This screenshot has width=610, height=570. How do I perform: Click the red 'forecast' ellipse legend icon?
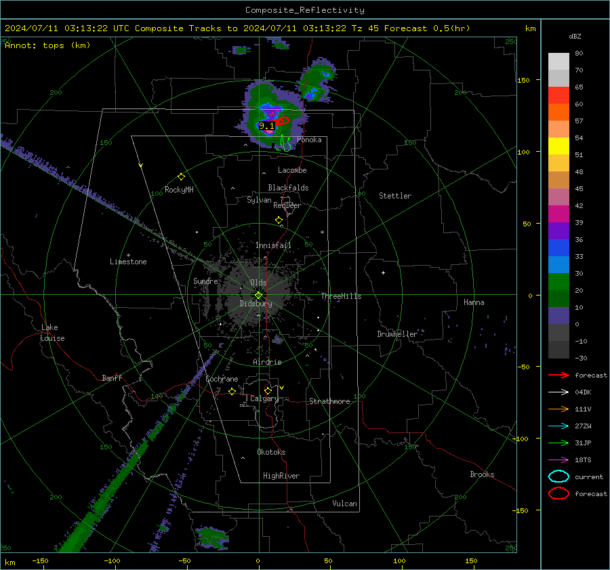[558, 493]
